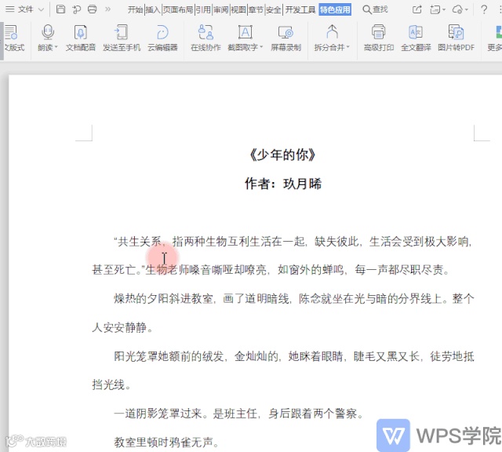Click the text 阳光笼罩她额前的绒发

pyautogui.click(x=169, y=356)
